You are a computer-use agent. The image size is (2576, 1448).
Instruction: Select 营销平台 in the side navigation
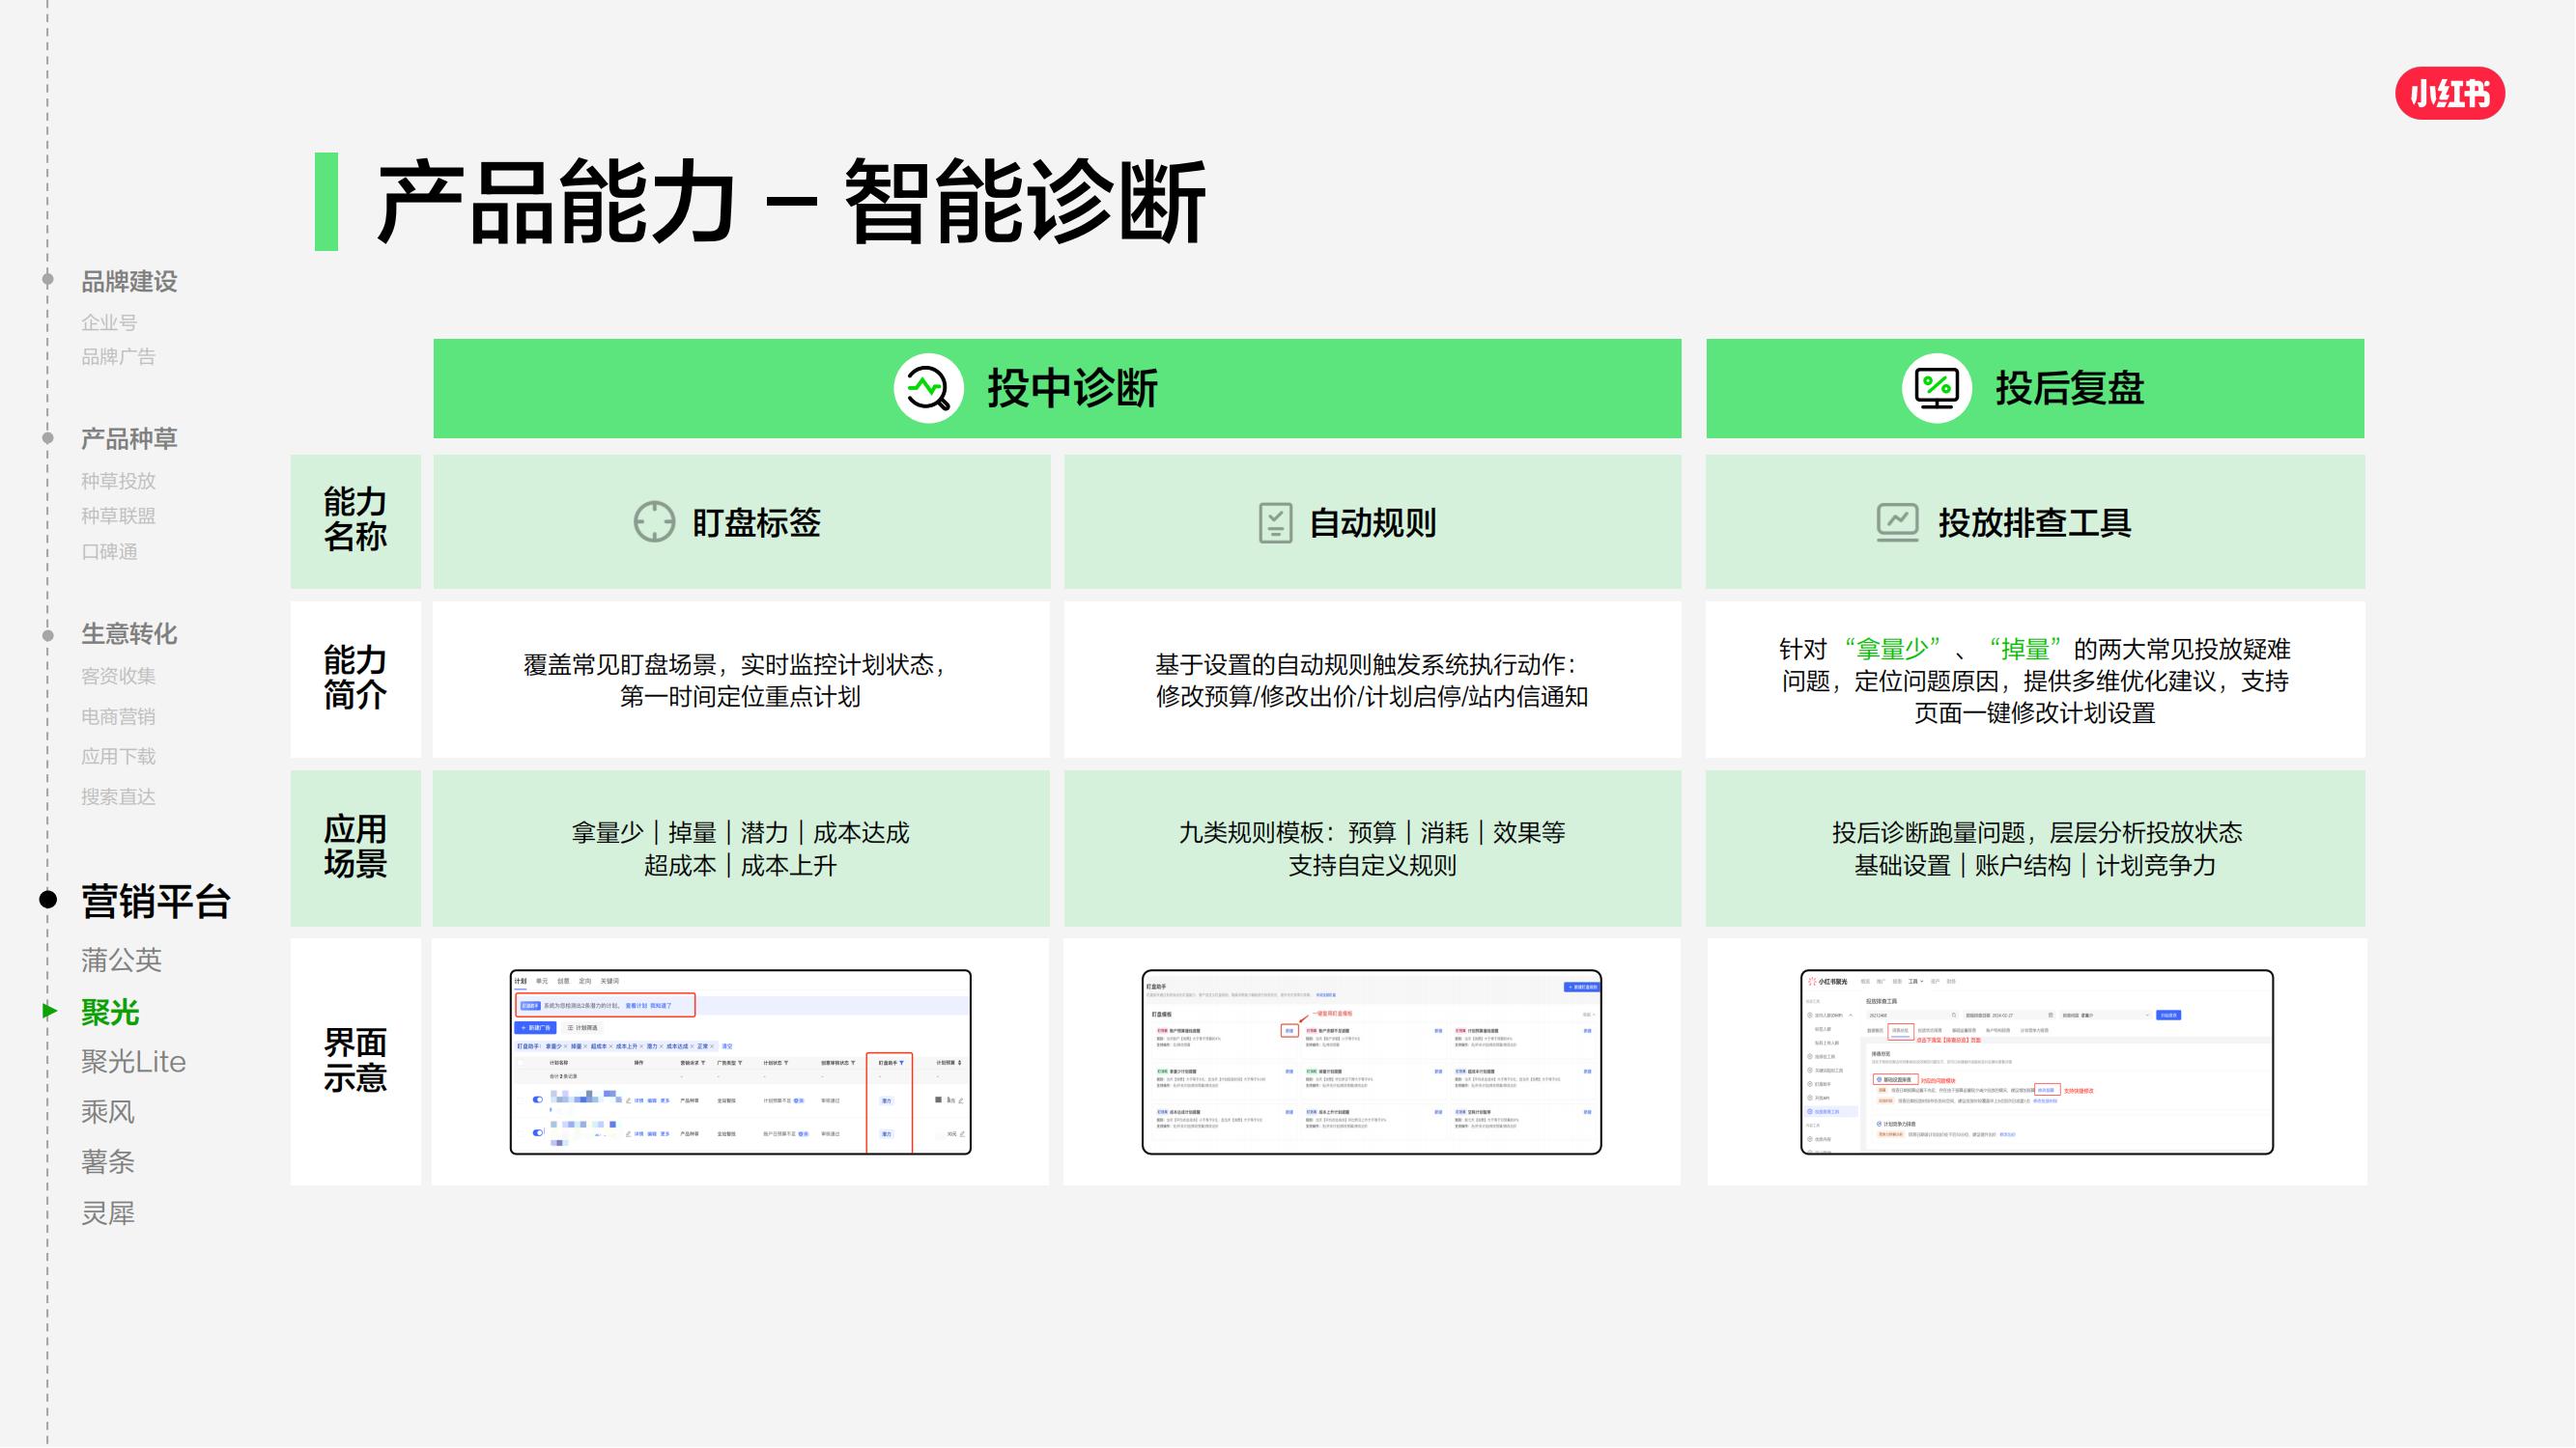(155, 902)
